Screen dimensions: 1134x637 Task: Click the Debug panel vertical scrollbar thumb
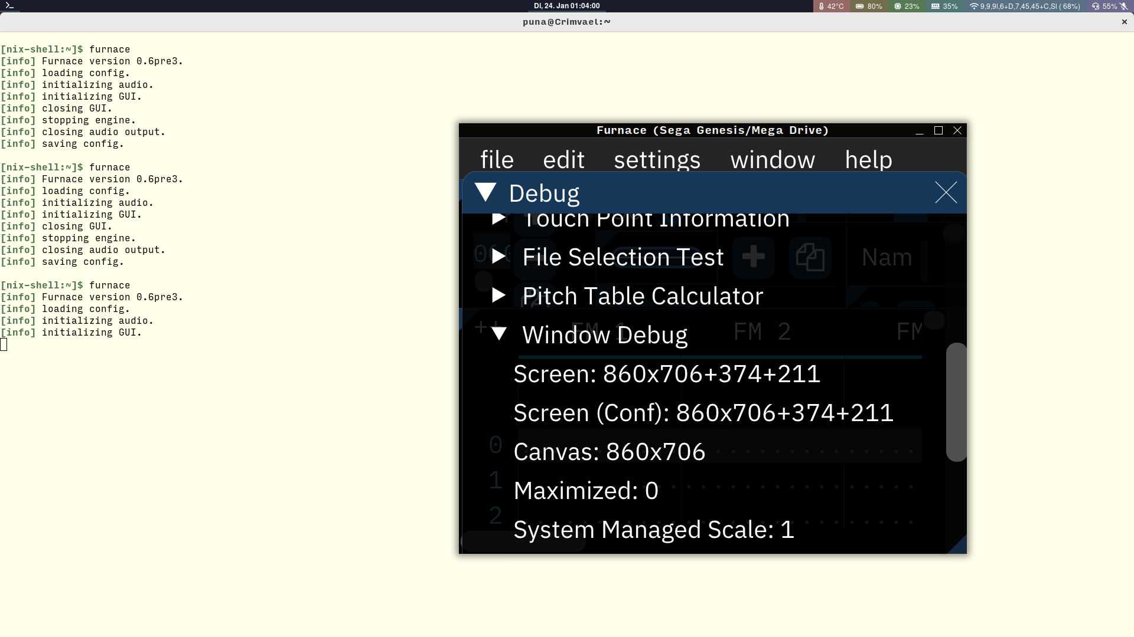pos(956,402)
